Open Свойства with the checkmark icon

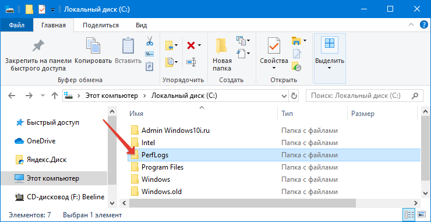click(x=274, y=45)
